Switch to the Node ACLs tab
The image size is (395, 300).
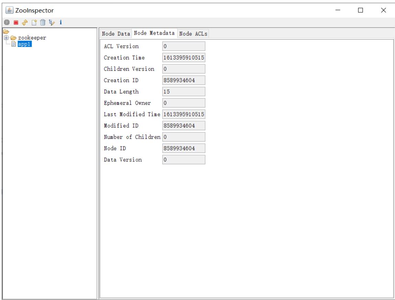coord(193,34)
